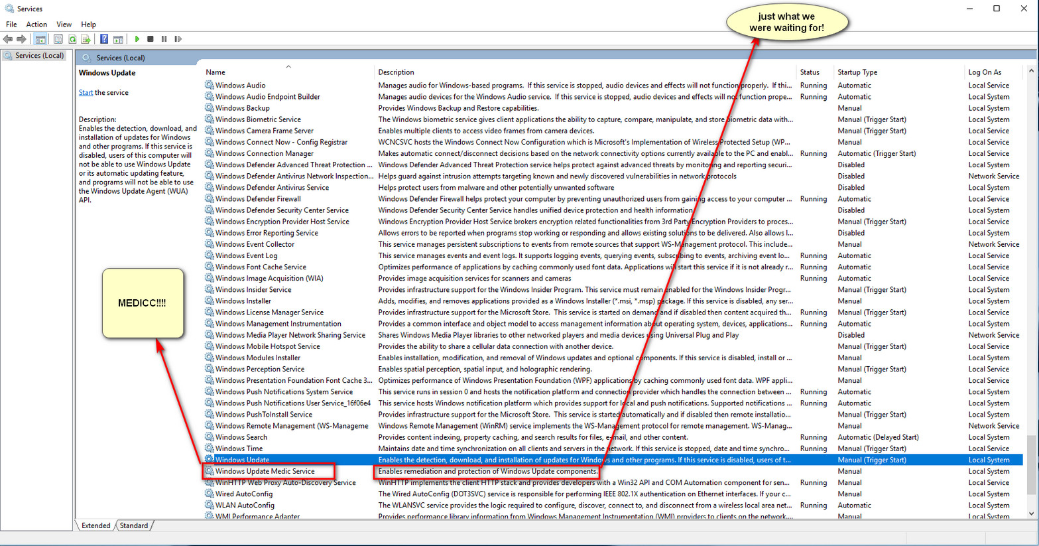This screenshot has height=546, width=1039.
Task: Click the Restart Service toolbar icon
Action: pos(178,39)
